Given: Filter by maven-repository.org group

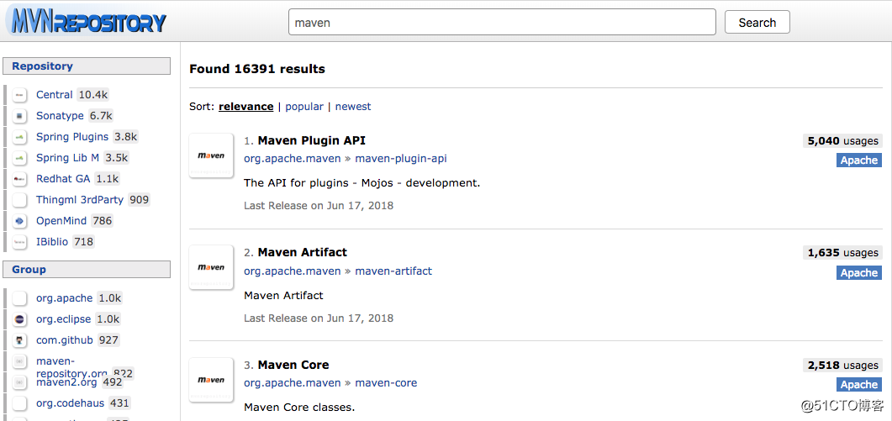Looking at the screenshot, I should [71, 367].
